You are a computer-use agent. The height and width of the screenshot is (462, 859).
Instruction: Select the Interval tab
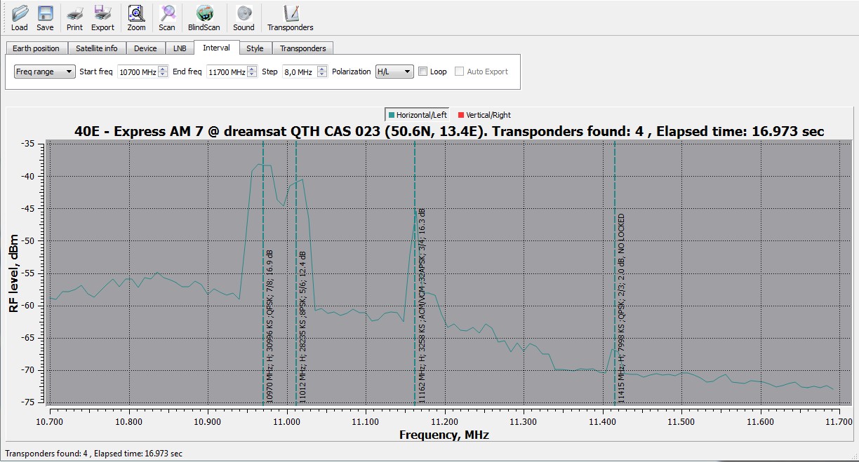coord(216,48)
